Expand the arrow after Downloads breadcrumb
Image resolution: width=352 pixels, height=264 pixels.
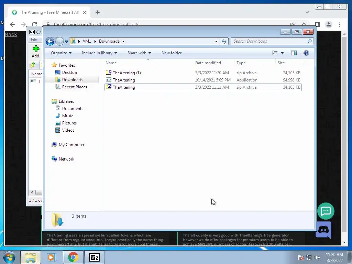pyautogui.click(x=123, y=41)
